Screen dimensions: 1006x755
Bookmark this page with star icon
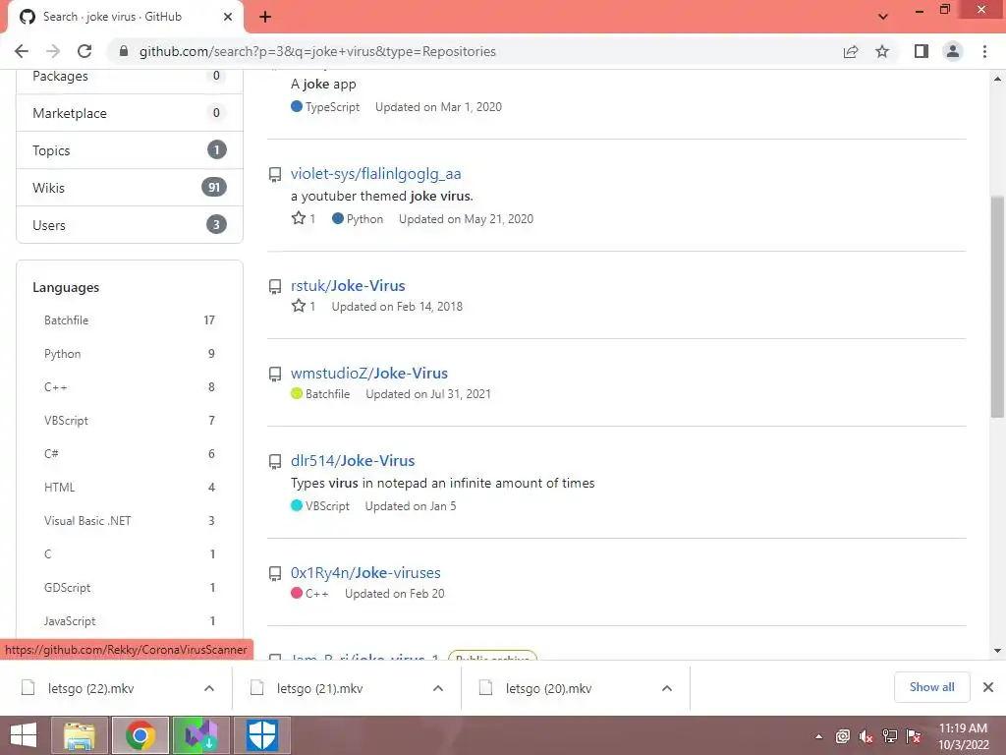pyautogui.click(x=882, y=51)
